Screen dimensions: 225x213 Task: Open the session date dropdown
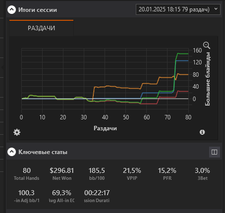tap(178, 9)
